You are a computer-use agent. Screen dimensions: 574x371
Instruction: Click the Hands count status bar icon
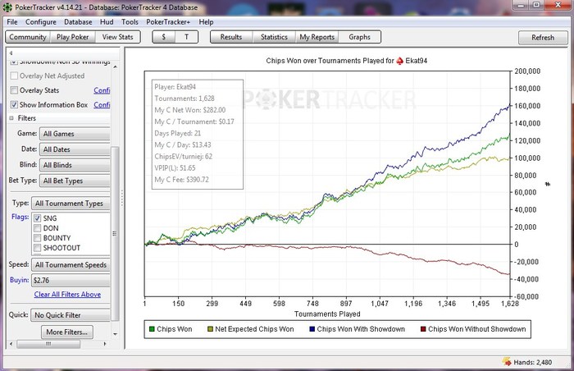tap(507, 361)
